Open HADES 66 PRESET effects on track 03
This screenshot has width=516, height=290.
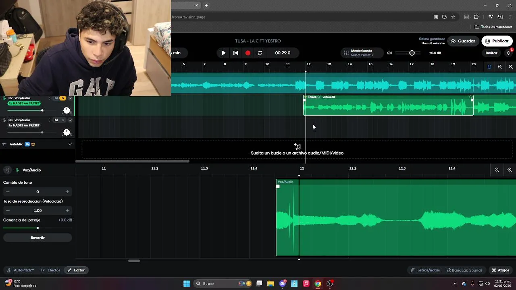pos(24,125)
